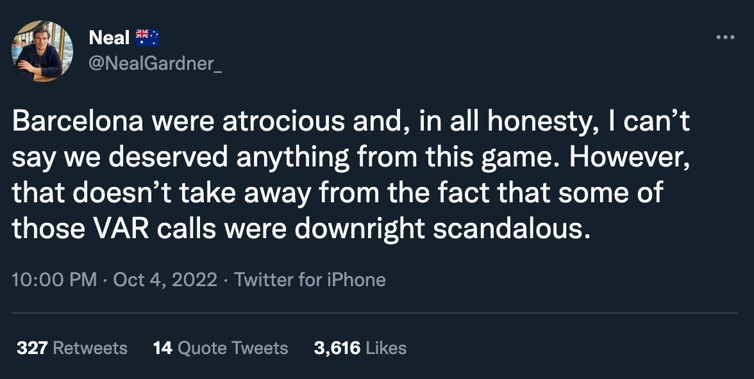This screenshot has width=754, height=379.
Task: Click the number 327 before Retweets
Action: click(33, 348)
